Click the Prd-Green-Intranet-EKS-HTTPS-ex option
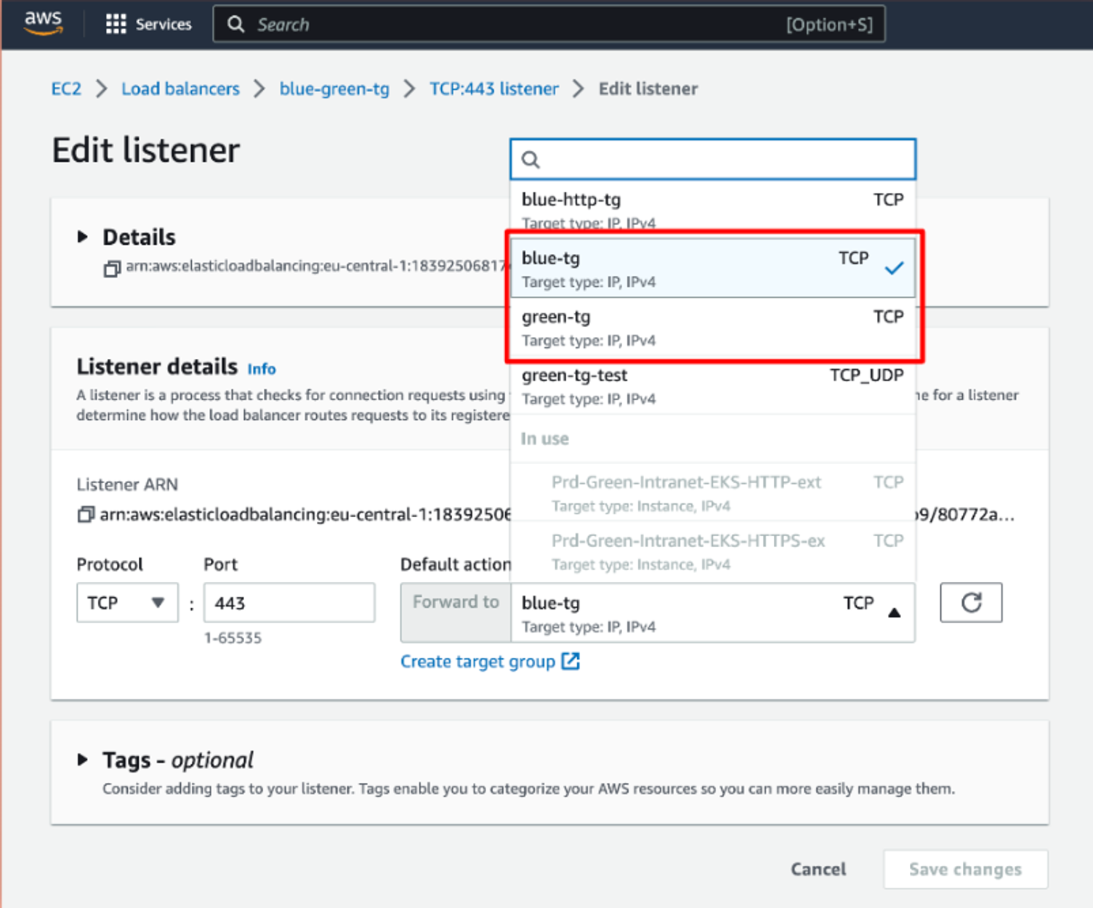 pyautogui.click(x=713, y=552)
